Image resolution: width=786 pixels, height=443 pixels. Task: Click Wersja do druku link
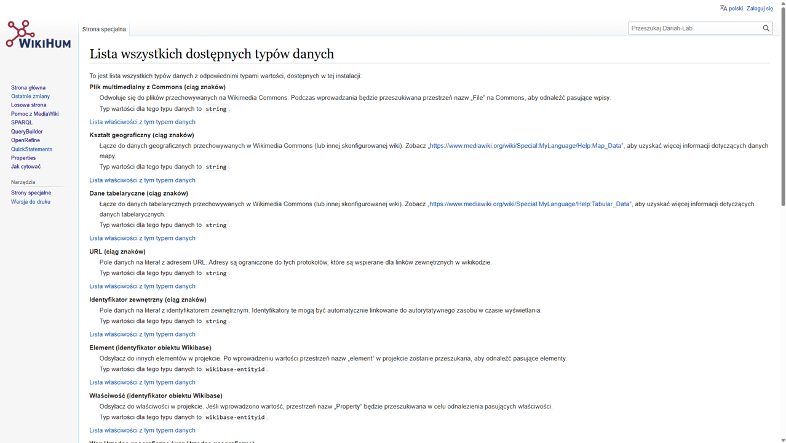31,202
